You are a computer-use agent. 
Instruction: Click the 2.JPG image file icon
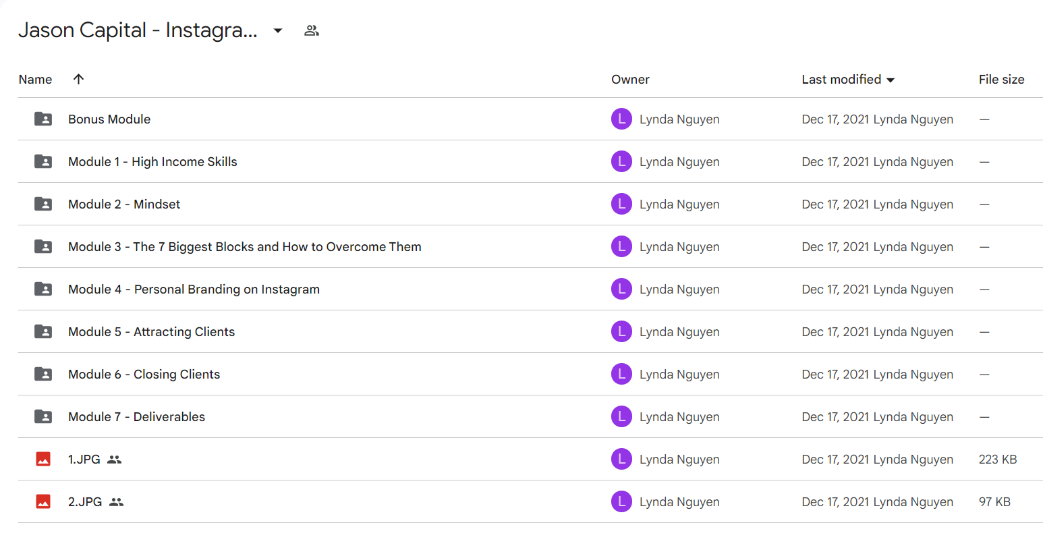pos(43,501)
